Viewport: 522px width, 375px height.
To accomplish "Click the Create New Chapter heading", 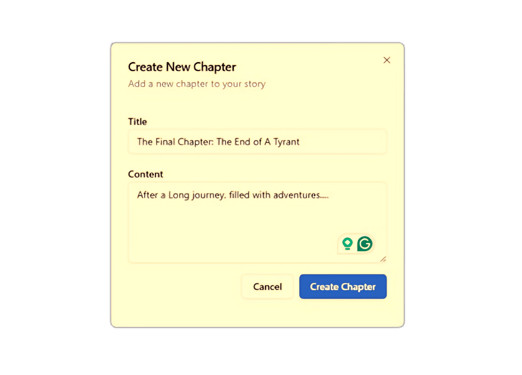I will pos(182,67).
